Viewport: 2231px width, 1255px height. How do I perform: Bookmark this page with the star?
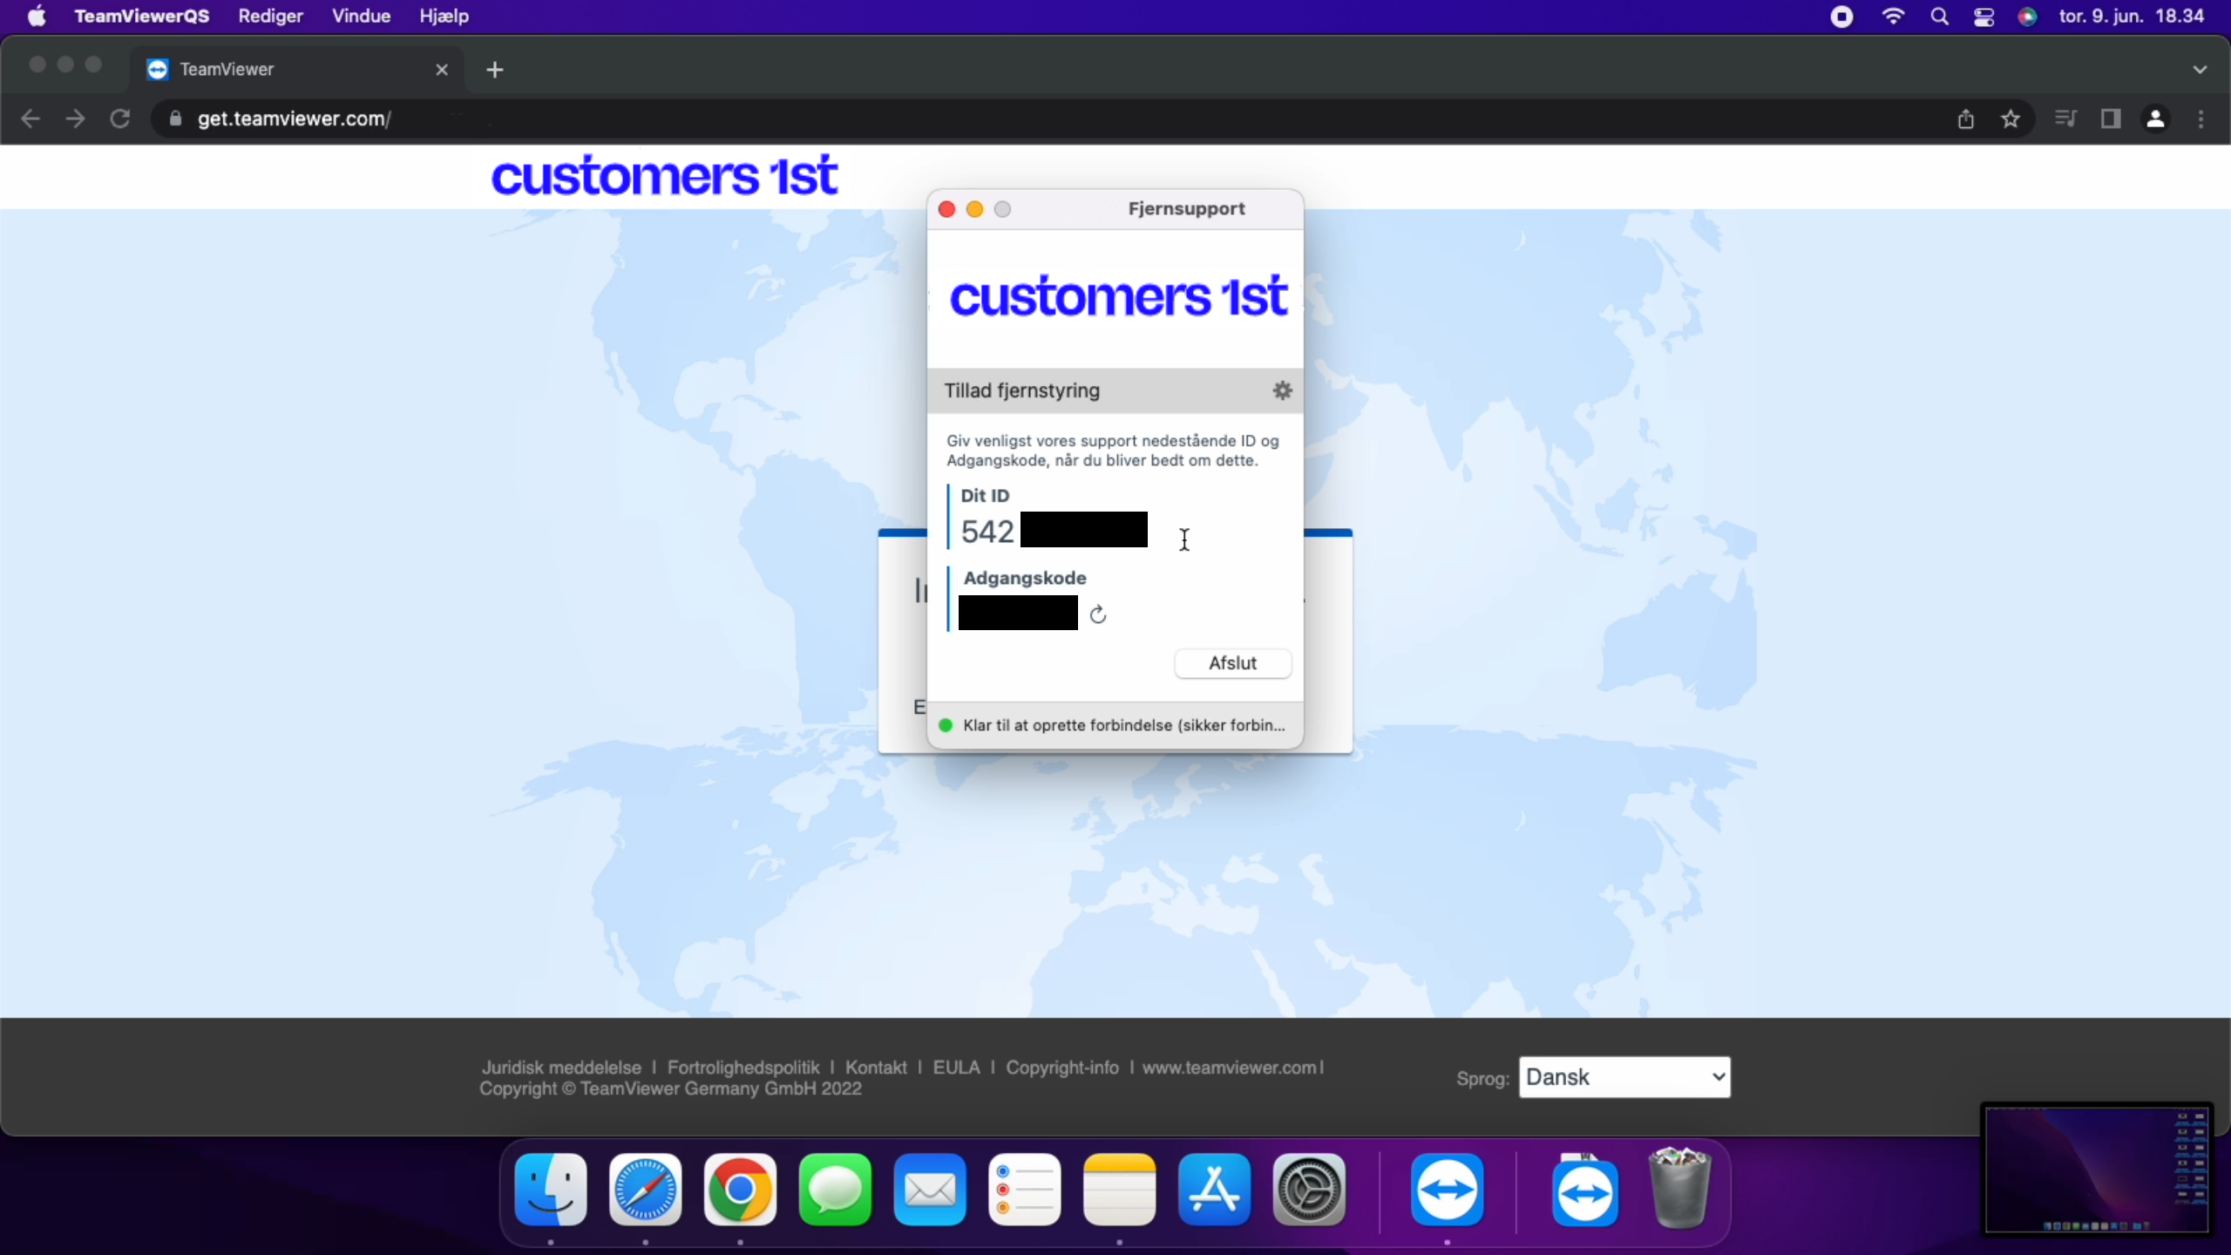pos(2011,119)
